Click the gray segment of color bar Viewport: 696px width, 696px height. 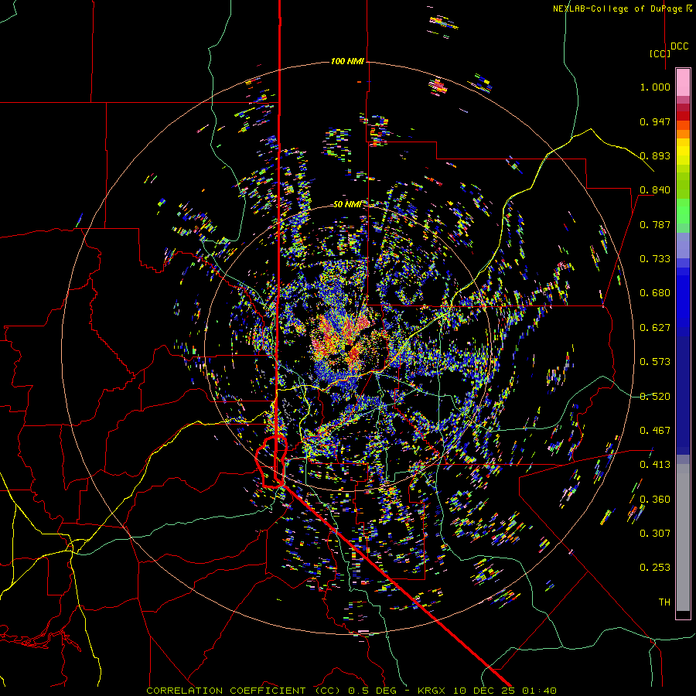[683, 537]
